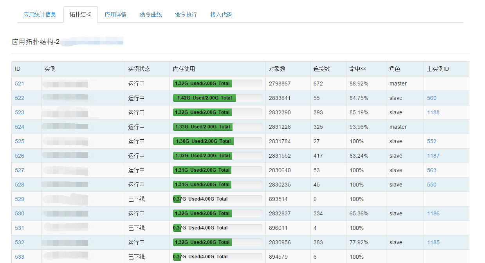Open the 应用统计信息 tab
485x263 pixels.
[x=40, y=14]
